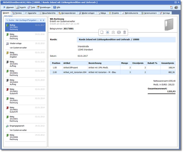183x152 pixels.
Task: Open the Tools menu
Action: coord(31,7)
